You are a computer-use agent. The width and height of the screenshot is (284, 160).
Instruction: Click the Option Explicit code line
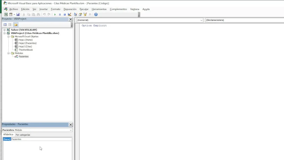click(x=94, y=26)
